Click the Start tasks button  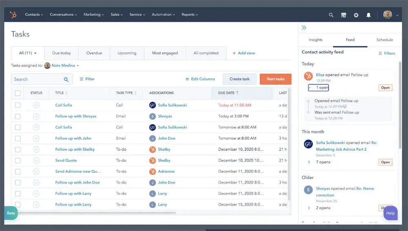pyautogui.click(x=275, y=79)
